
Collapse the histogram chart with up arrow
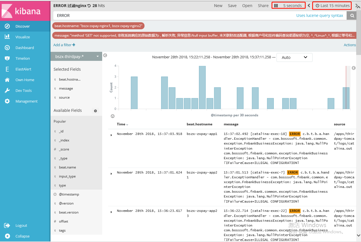pos(113,116)
